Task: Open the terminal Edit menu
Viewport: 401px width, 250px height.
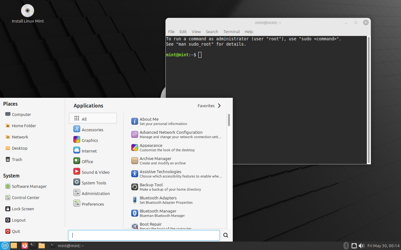Action: pyautogui.click(x=183, y=32)
